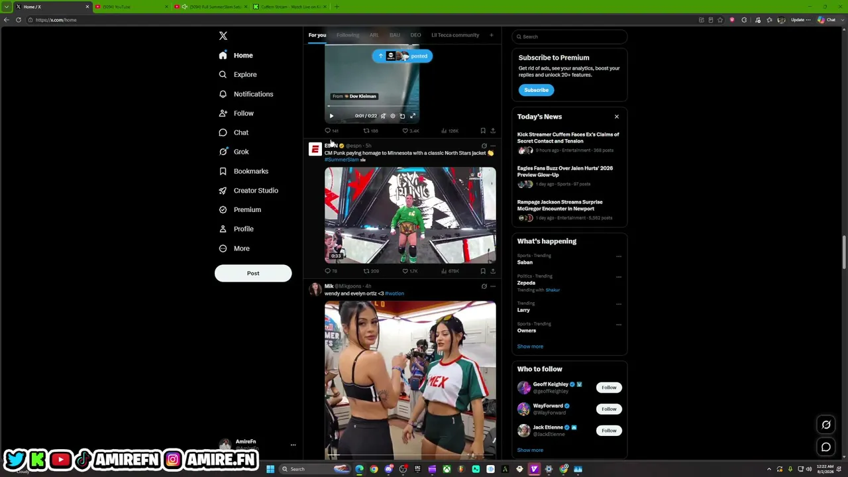
Task: Switch to the Following tab
Action: coord(348,35)
